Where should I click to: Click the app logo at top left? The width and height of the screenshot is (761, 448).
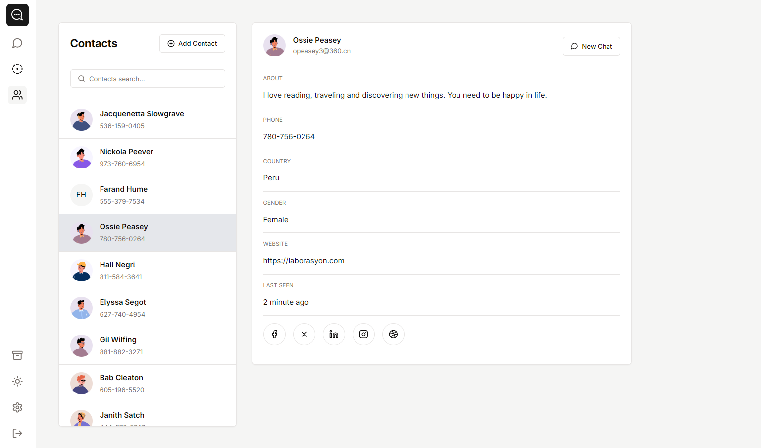click(17, 15)
